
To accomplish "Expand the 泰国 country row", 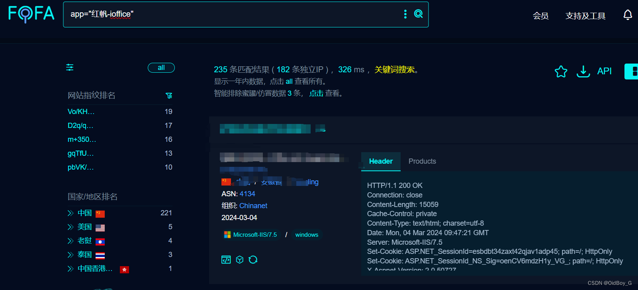I will (x=70, y=255).
